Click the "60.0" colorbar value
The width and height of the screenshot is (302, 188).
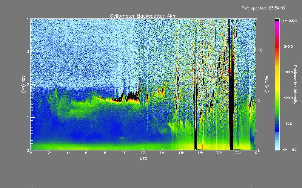pos(289,124)
